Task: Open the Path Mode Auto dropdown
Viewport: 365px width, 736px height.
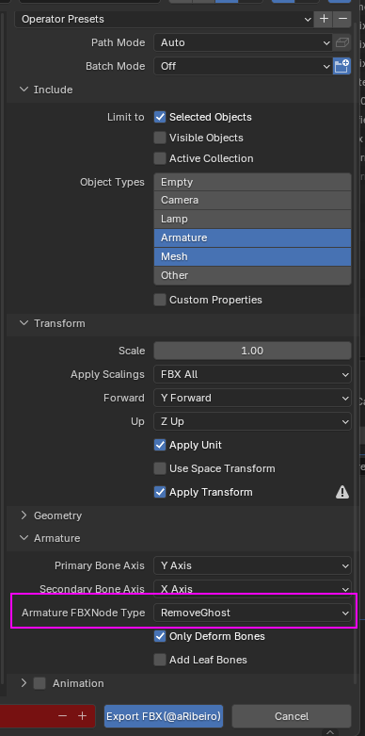Action: (243, 42)
